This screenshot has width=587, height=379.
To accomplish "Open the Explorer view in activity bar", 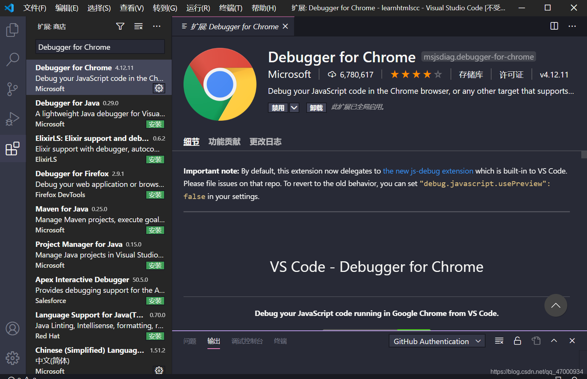I will 13,30.
